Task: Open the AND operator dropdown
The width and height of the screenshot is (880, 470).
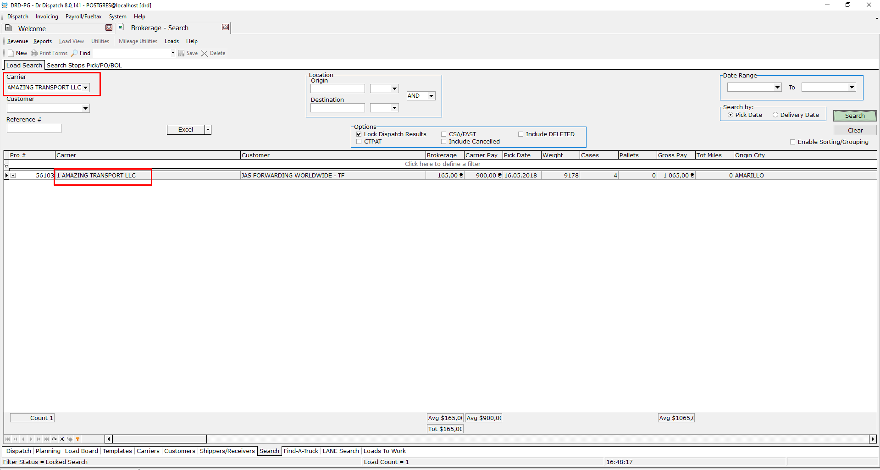Action: (431, 96)
